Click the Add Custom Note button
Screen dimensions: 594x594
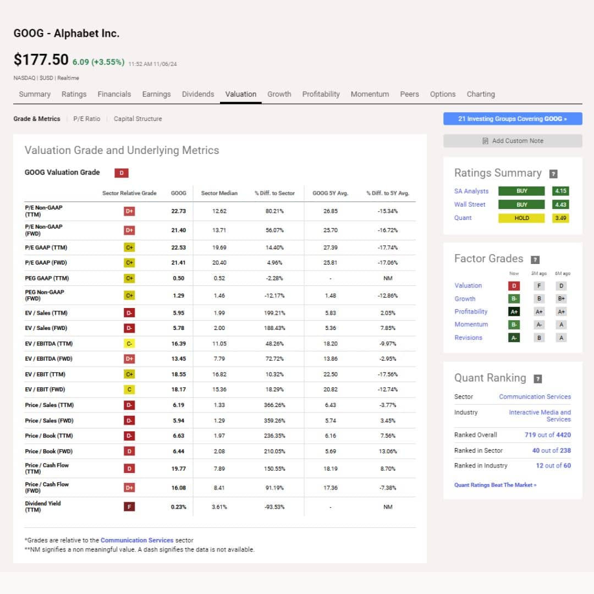(x=513, y=141)
